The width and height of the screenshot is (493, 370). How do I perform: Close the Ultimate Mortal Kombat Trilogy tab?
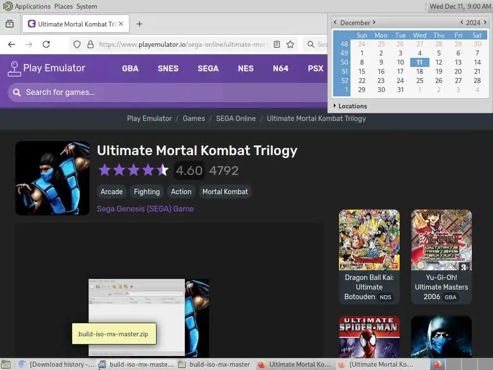click(x=121, y=24)
